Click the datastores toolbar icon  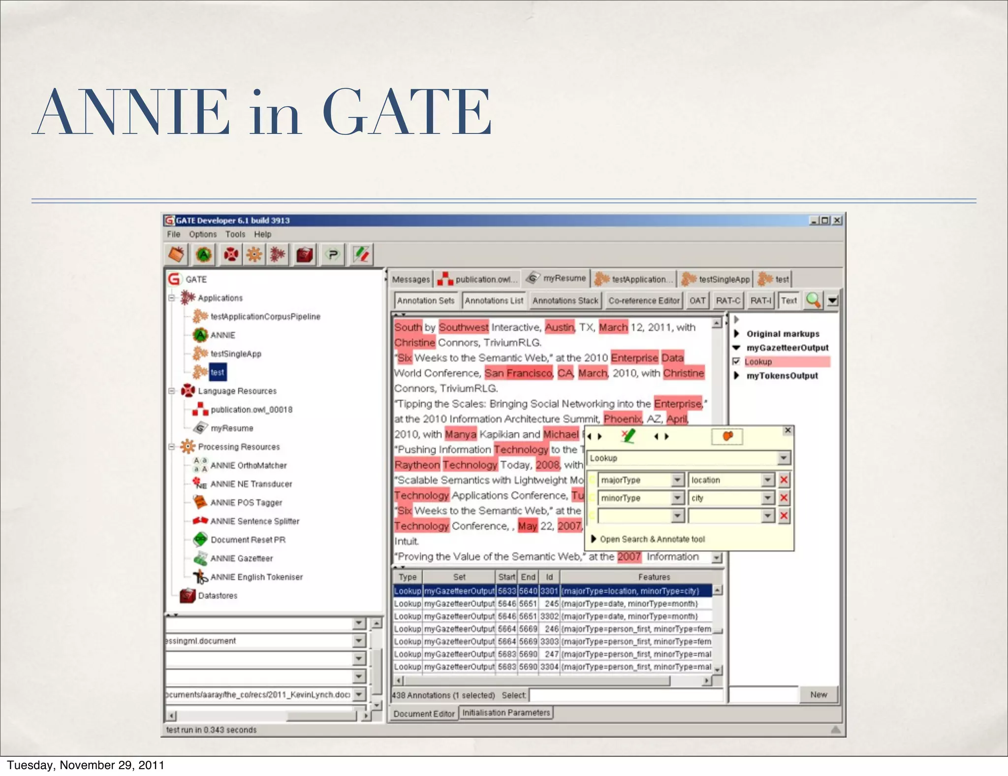tap(304, 255)
